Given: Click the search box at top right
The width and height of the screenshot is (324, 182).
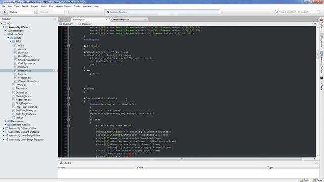Looking at the screenshot, I should point(297,12).
